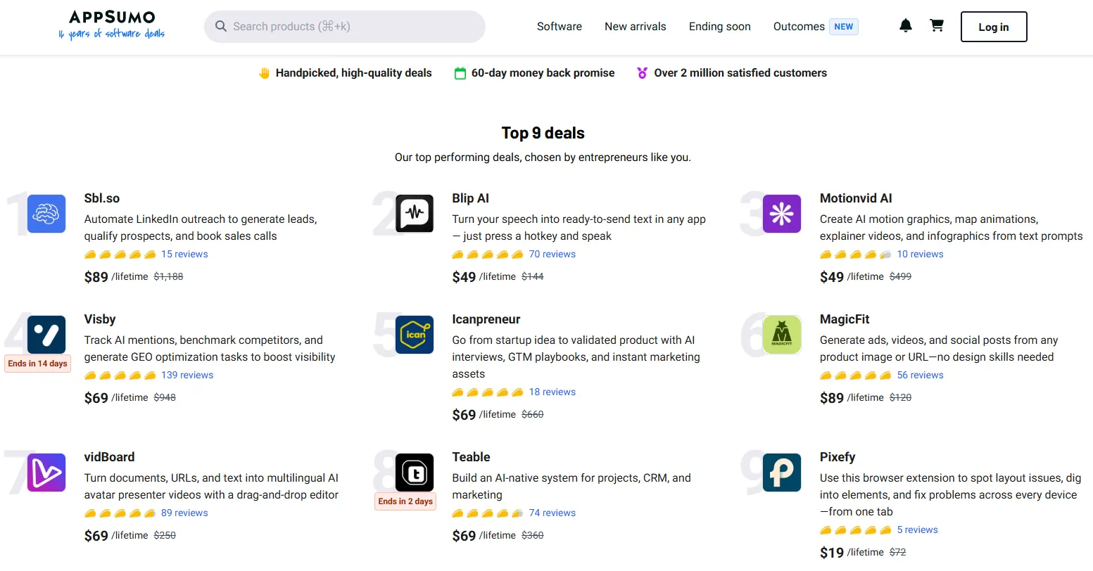Click the Motionvid AI asterisk icon

[781, 214]
